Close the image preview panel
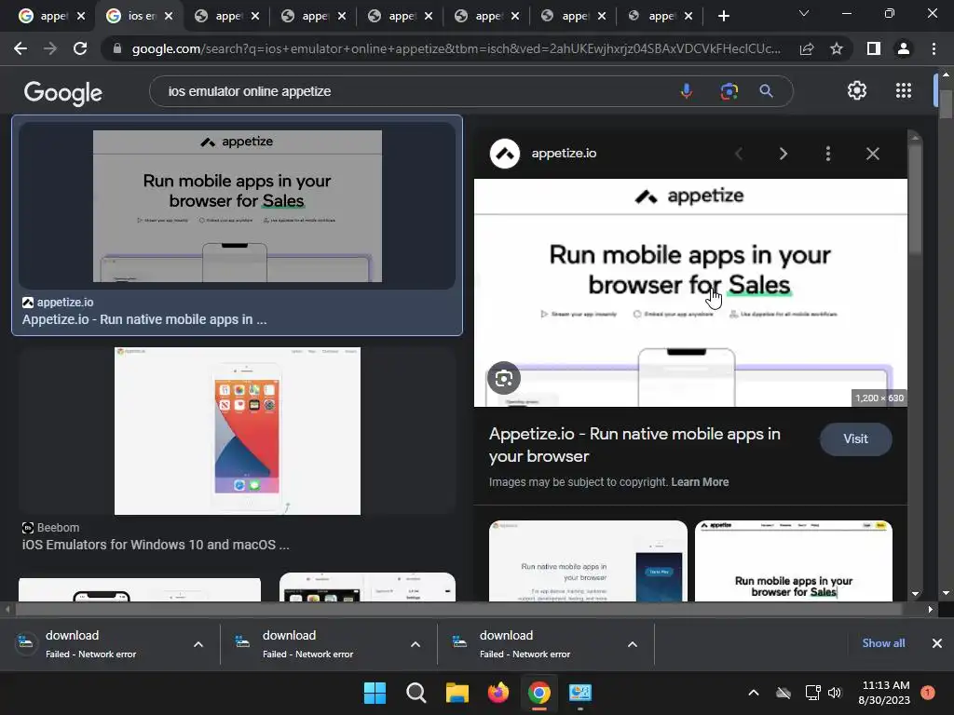Viewport: 954px width, 715px height. pos(872,154)
